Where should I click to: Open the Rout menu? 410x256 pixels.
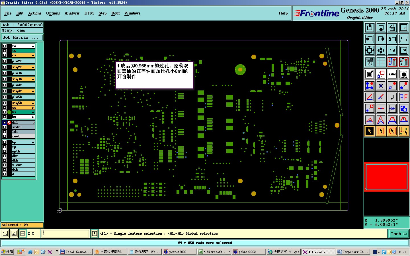pos(116,13)
